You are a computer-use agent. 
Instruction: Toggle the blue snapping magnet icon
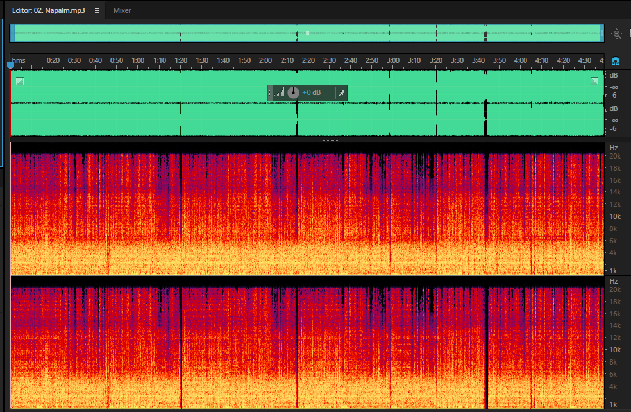(616, 61)
